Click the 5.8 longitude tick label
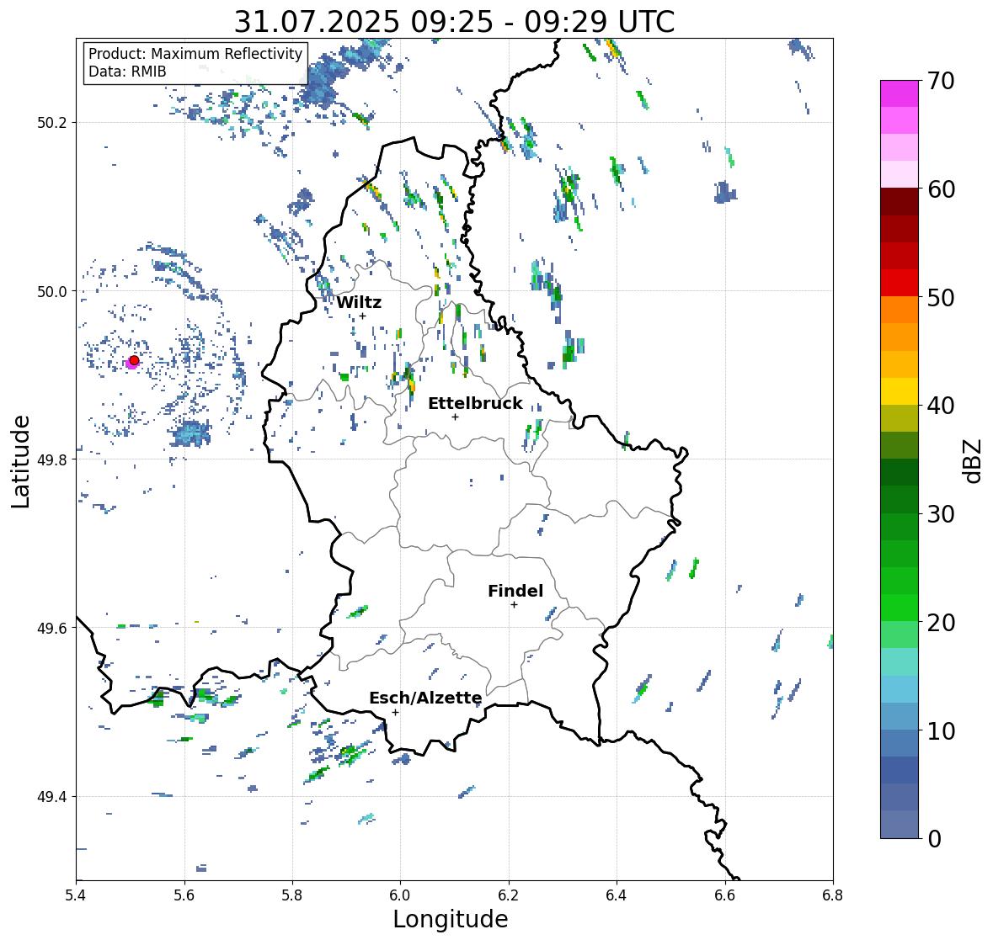Image resolution: width=993 pixels, height=940 pixels. coord(292,895)
